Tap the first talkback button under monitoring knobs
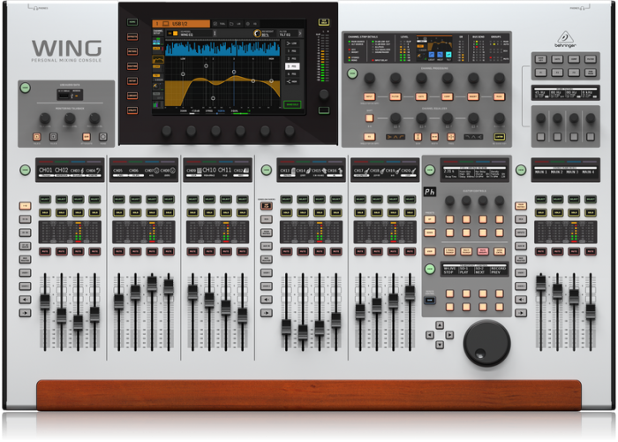The width and height of the screenshot is (618, 442). [x=37, y=136]
